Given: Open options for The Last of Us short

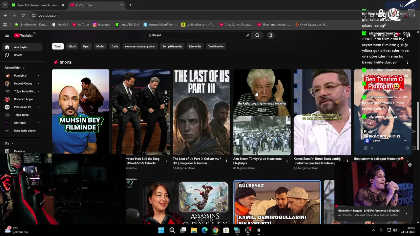Looking at the screenshot, I should tap(227, 160).
